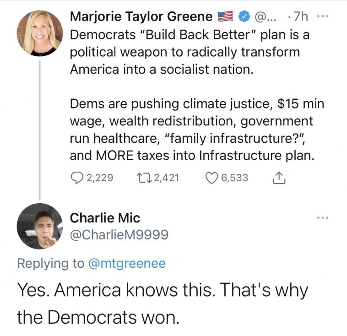Click the US flag emoji beside the name
Image resolution: width=347 pixels, height=336 pixels.
(x=226, y=18)
